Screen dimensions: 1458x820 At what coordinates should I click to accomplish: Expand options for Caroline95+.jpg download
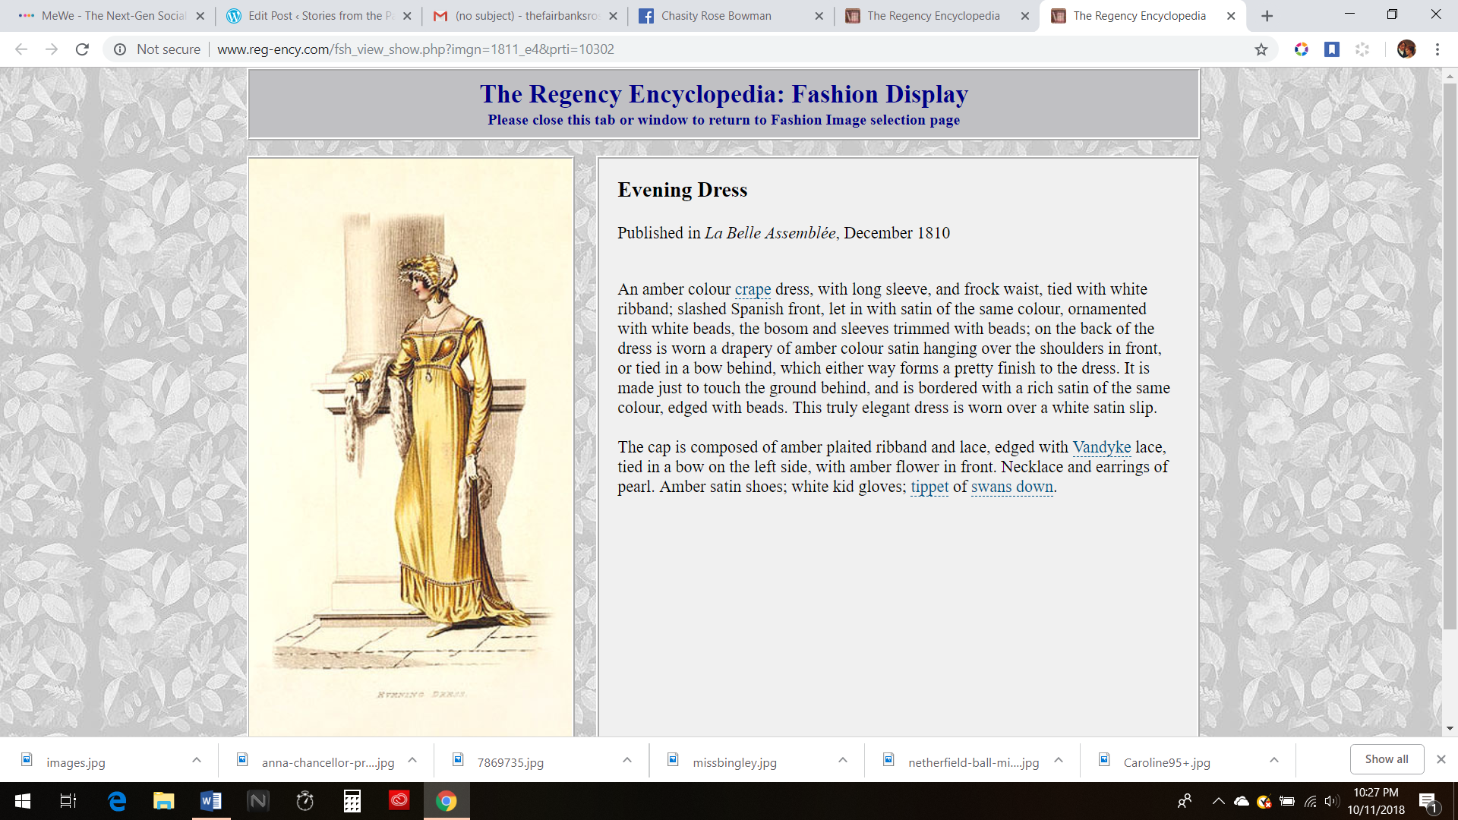pyautogui.click(x=1274, y=760)
